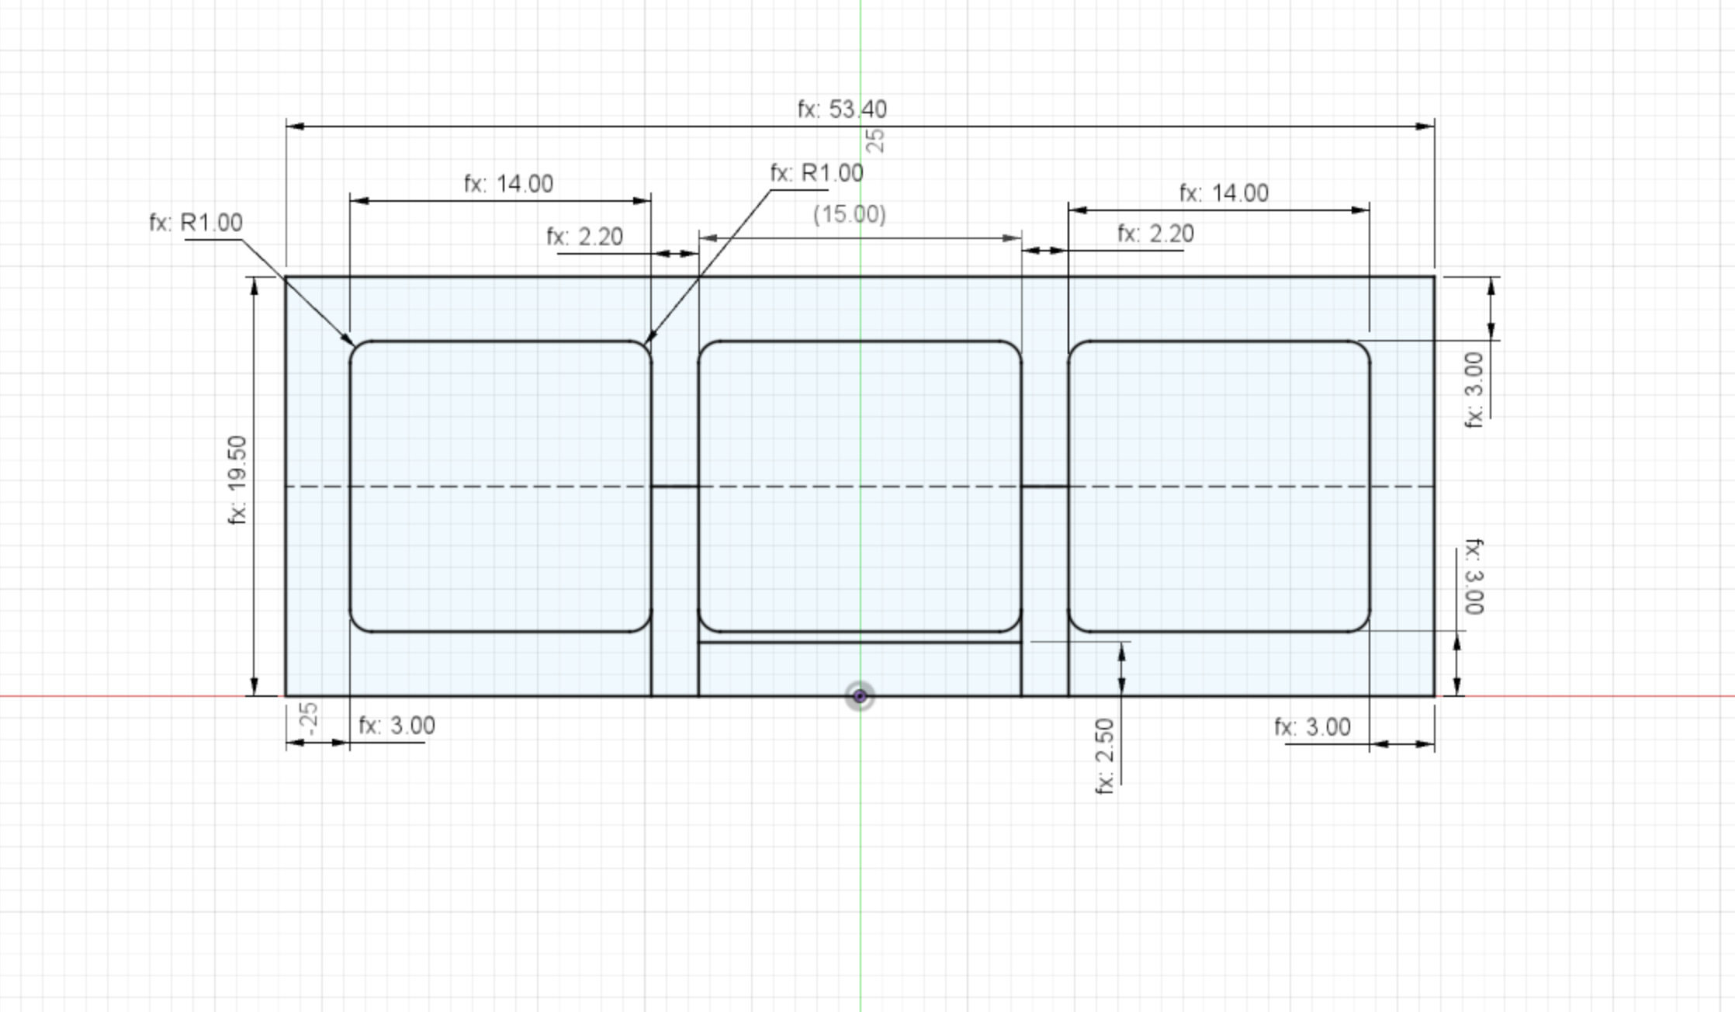Select fx: 14.00 dimension above left pocket
The image size is (1735, 1012).
click(x=508, y=184)
